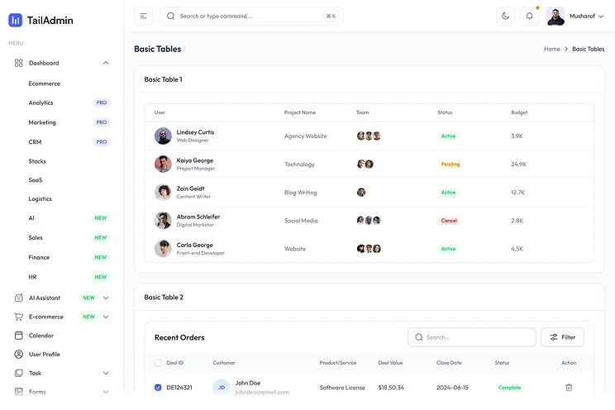Open Marketing menu item
This screenshot has height=410, width=615.
42,122
